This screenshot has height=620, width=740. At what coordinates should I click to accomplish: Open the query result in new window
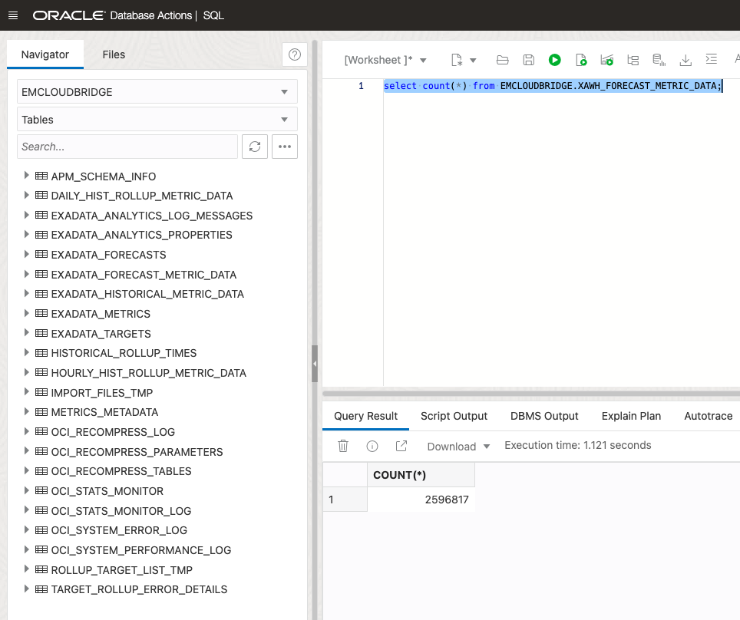point(401,446)
